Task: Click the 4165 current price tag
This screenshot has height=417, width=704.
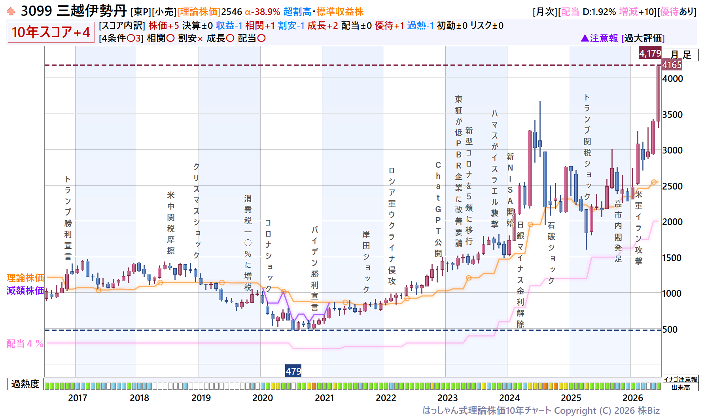Action: 672,65
